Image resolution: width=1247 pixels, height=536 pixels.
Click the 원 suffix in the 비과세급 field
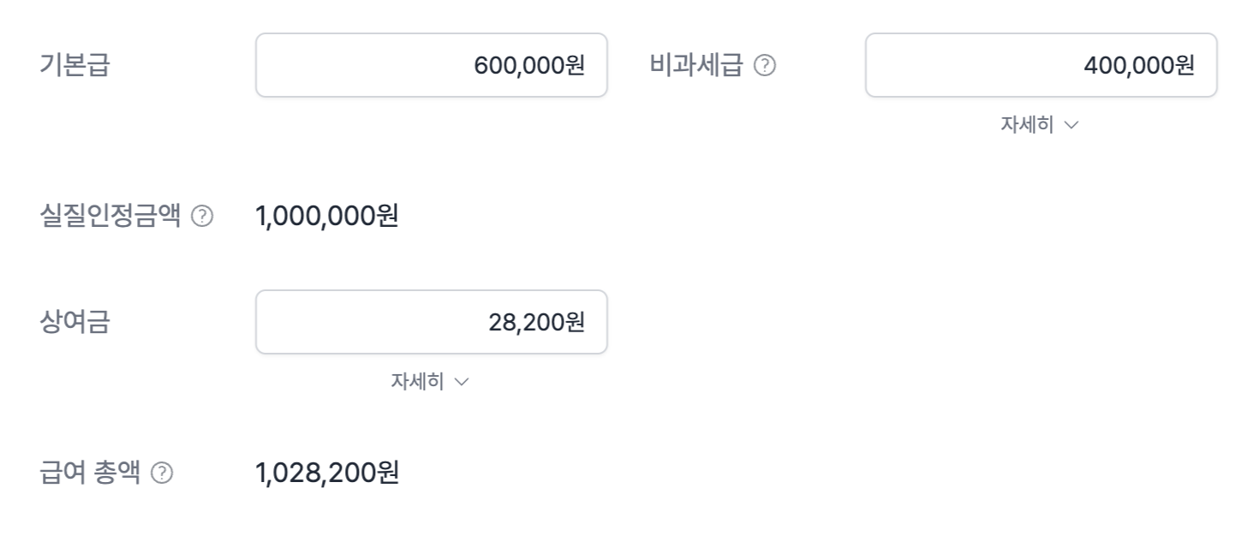click(1184, 66)
